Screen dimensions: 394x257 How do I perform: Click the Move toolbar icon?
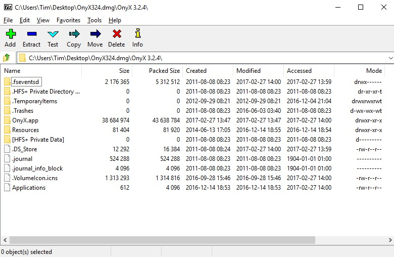(95, 34)
